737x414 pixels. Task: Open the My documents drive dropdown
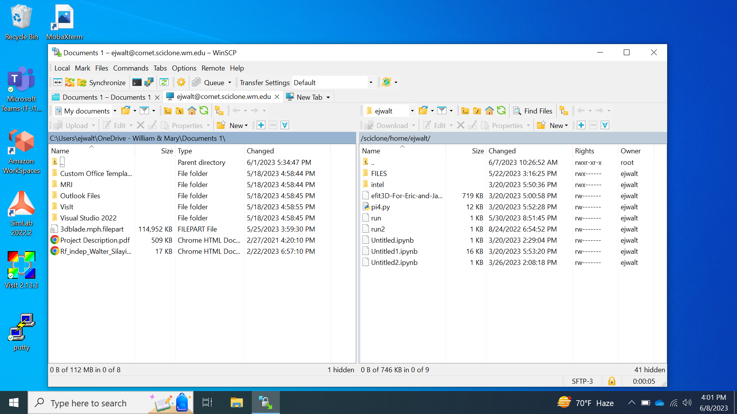[114, 111]
